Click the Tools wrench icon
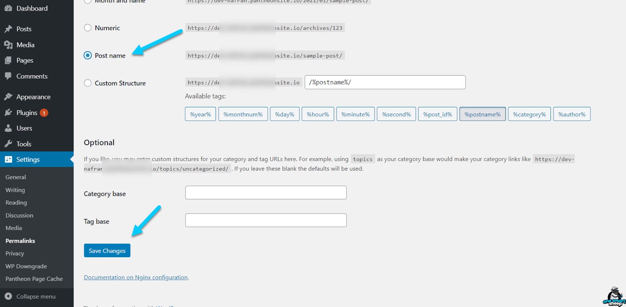626x307 pixels. pos(8,144)
